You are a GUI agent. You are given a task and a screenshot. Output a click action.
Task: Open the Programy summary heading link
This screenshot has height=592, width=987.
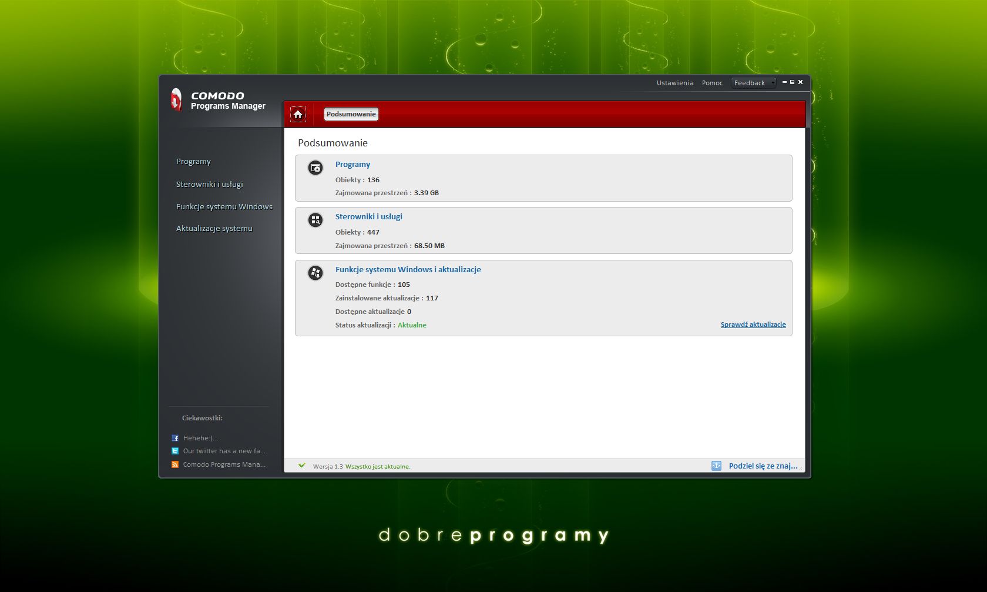click(352, 164)
